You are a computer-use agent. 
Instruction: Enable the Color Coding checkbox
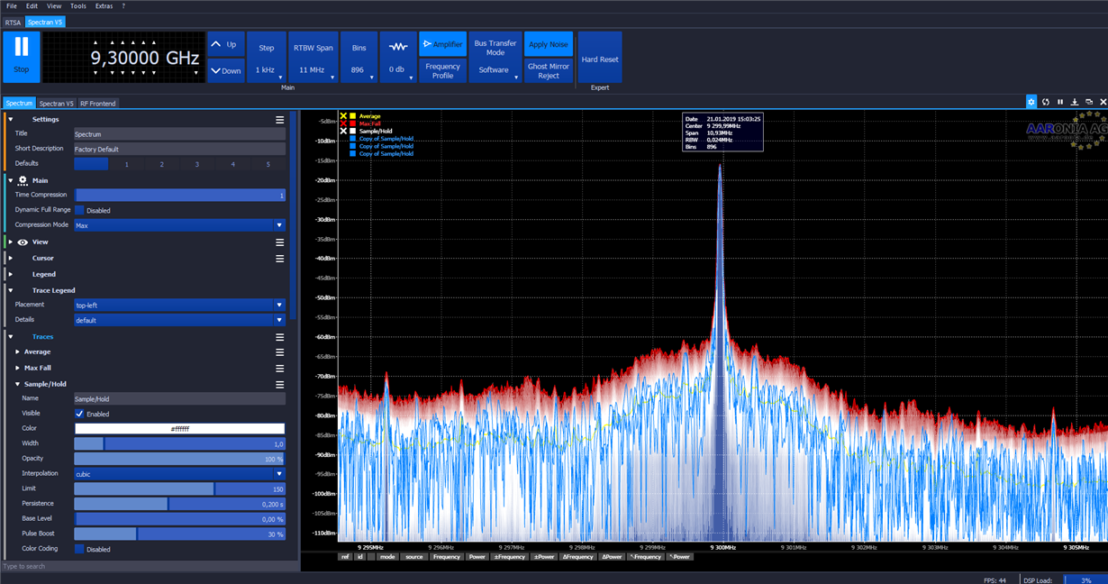pos(79,549)
